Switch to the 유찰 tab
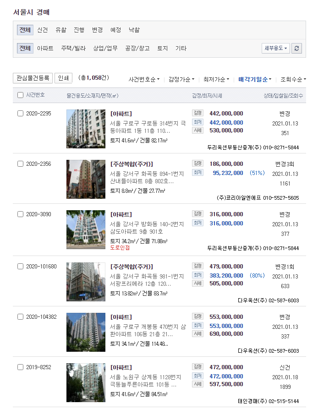 (61, 30)
